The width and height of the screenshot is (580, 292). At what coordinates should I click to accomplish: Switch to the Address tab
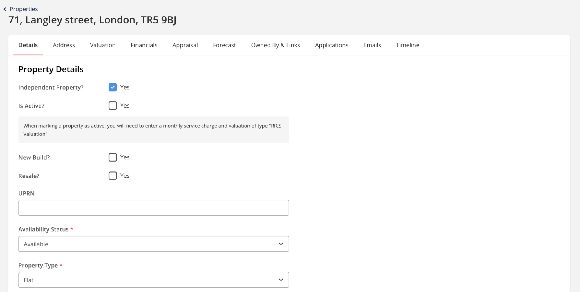point(64,45)
